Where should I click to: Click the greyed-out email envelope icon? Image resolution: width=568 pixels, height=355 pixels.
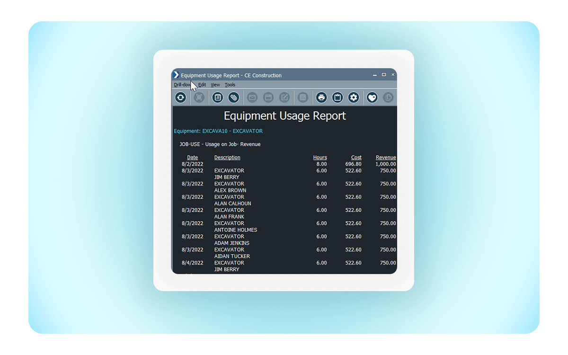252,98
